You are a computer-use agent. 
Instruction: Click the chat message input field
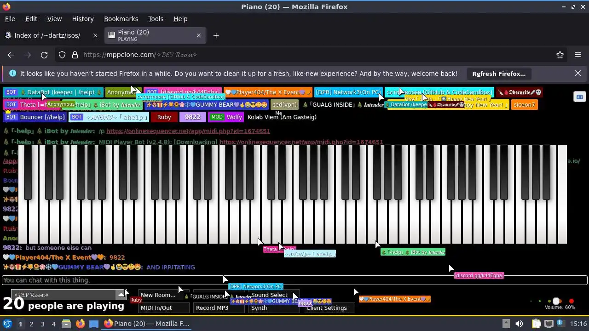(x=294, y=280)
